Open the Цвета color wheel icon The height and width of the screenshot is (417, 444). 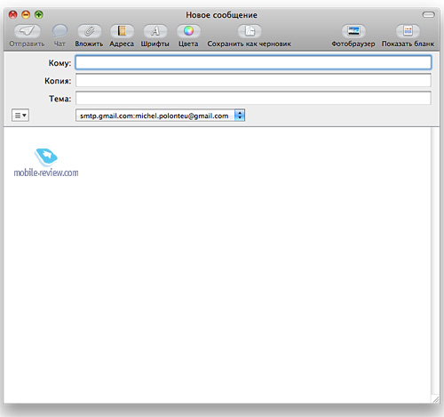click(x=188, y=31)
